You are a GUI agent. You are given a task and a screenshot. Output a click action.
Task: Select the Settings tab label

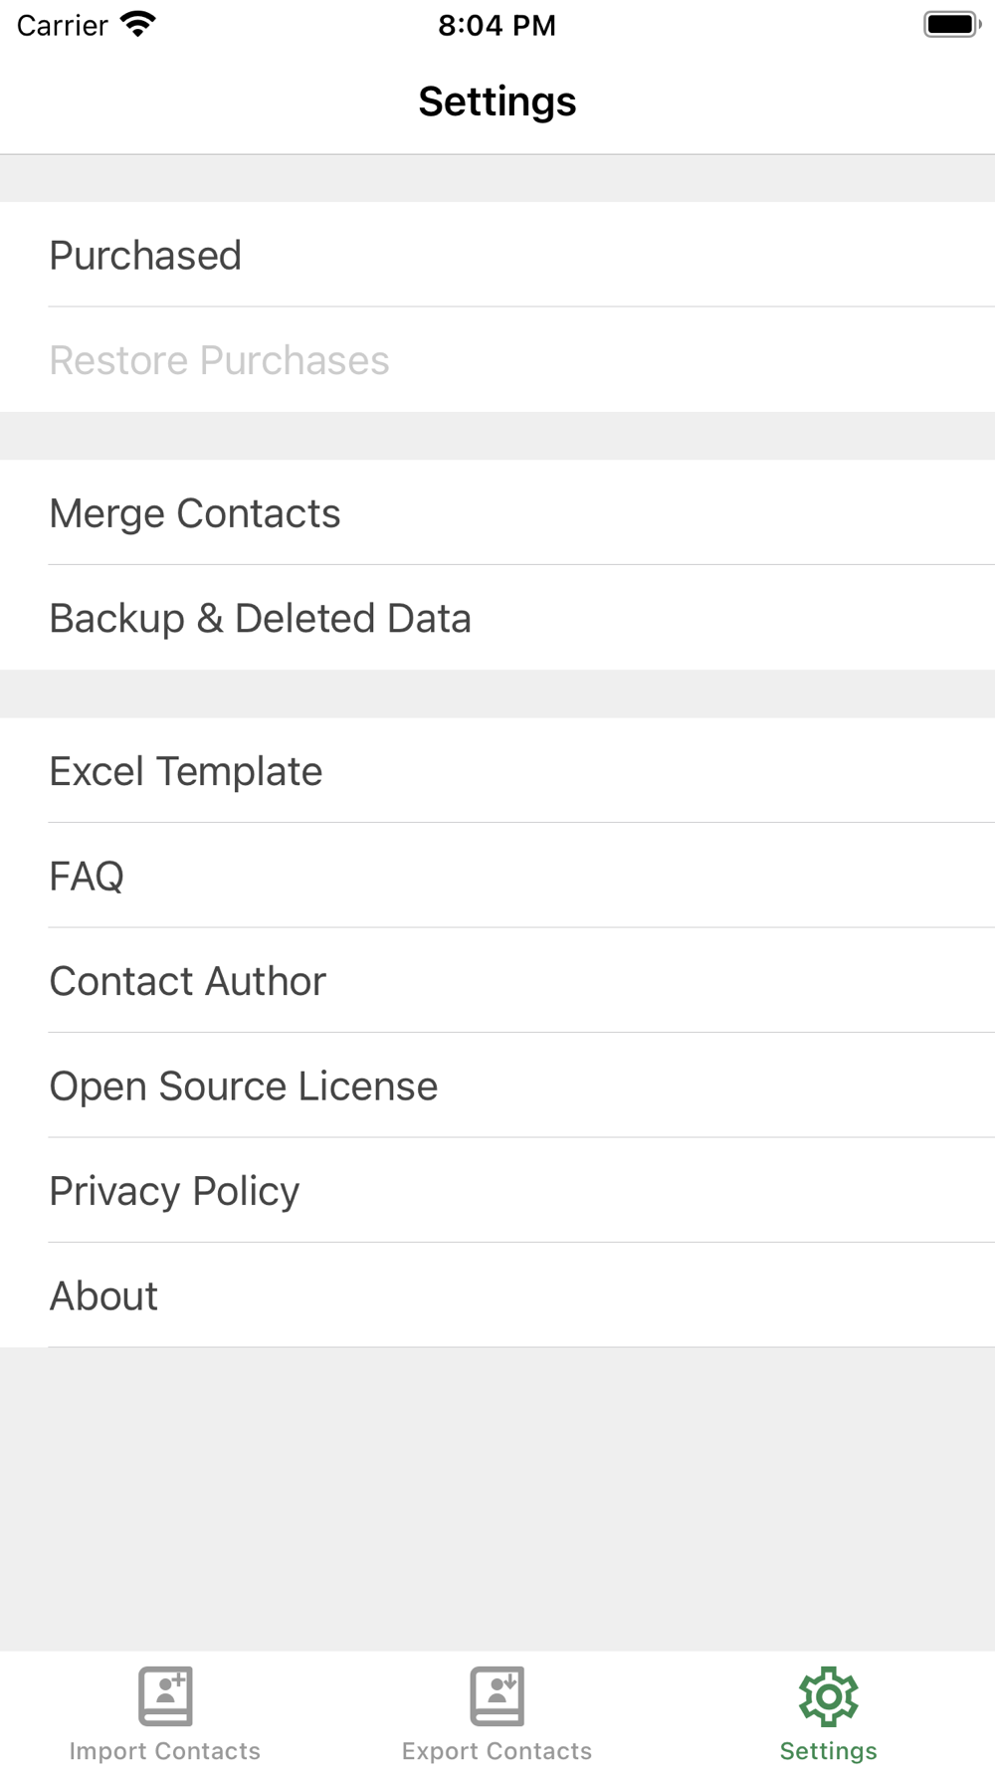tap(828, 1751)
